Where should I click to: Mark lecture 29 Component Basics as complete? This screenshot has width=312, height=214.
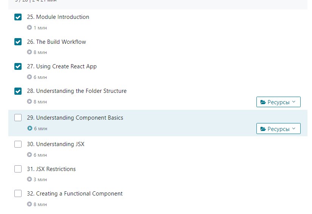pos(18,118)
